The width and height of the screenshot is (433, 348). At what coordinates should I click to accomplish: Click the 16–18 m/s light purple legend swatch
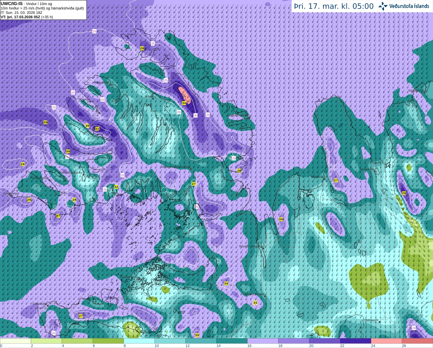coord(263,341)
